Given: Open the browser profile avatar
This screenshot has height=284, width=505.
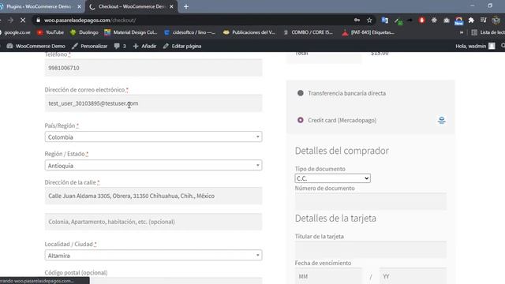Looking at the screenshot, I should (496, 21).
